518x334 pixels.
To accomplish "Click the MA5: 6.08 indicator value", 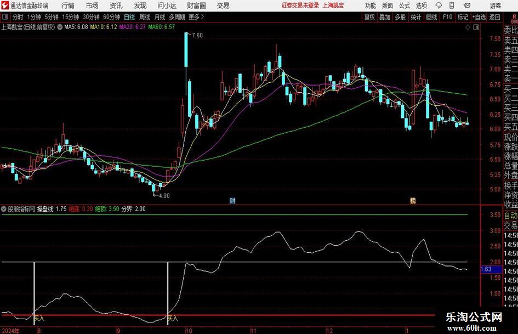I will pyautogui.click(x=76, y=27).
